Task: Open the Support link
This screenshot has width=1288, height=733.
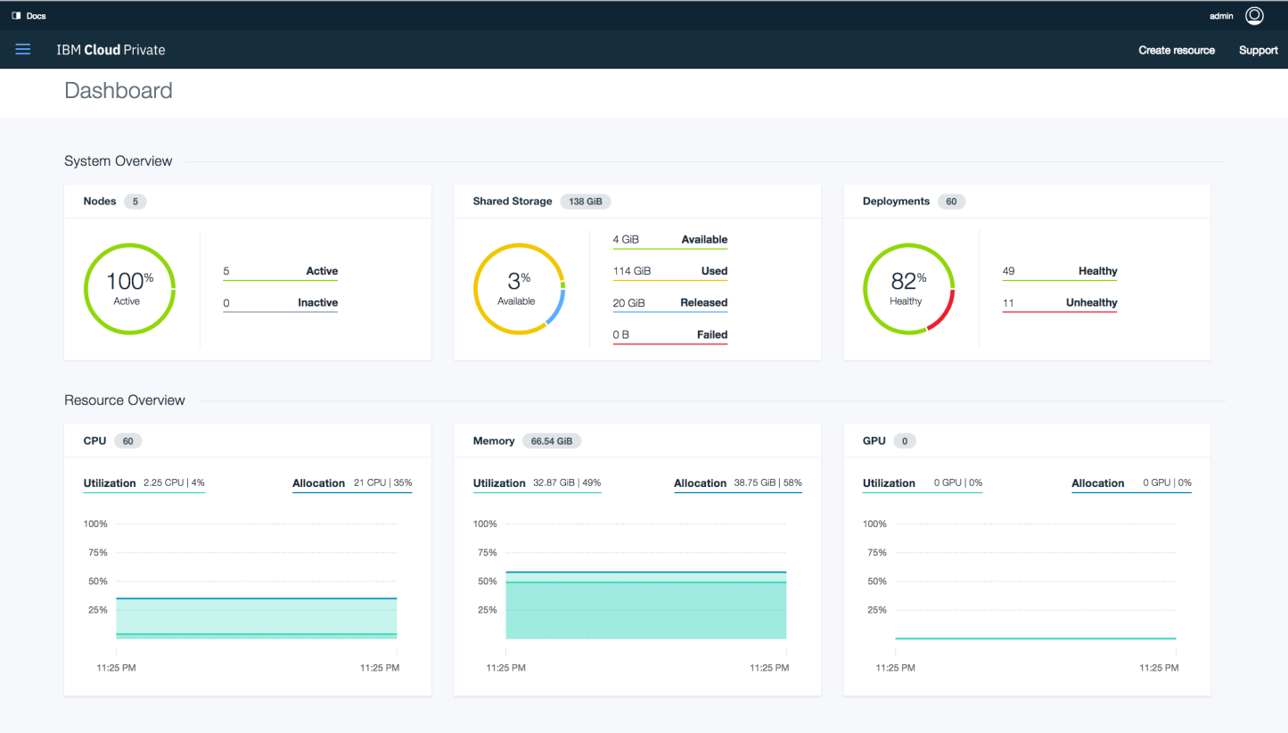Action: point(1259,50)
